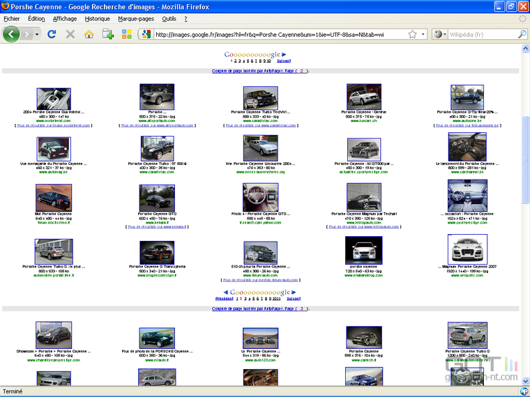The width and height of the screenshot is (530, 397).
Task: Reload the page with the refresh icon
Action: (52, 34)
